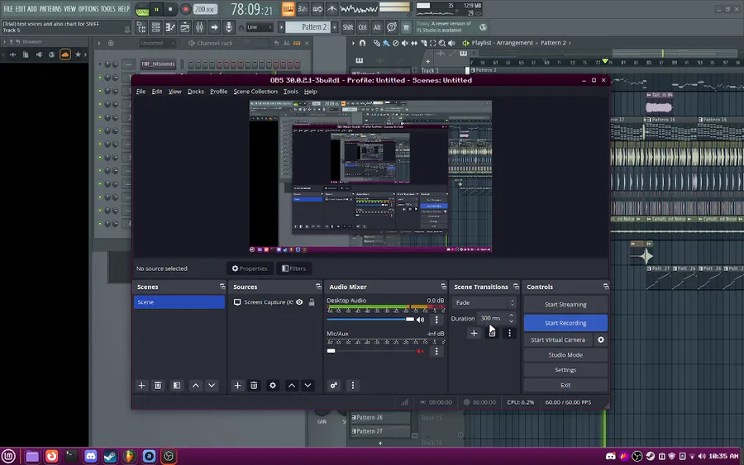Open FL Studio Pattern 2 selector
This screenshot has height=465, width=744.
pos(308,27)
